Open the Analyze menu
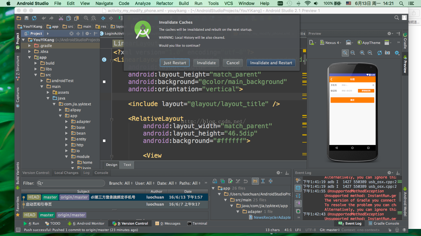421x236 pixels. (143, 3)
